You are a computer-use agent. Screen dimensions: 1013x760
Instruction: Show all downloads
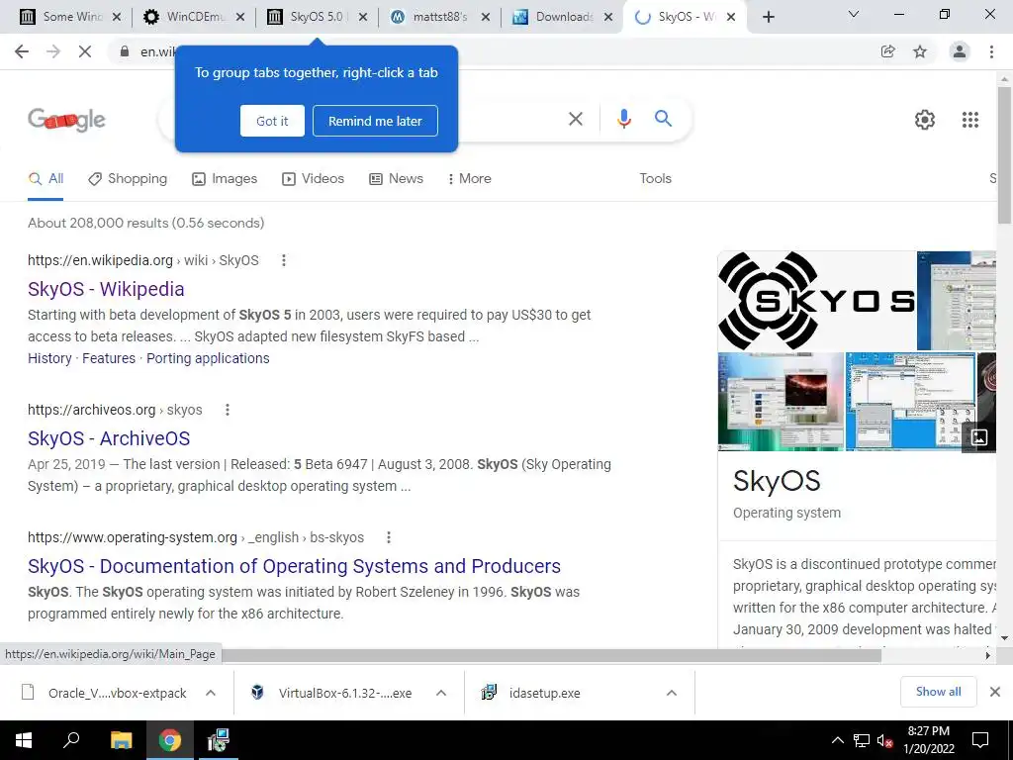coord(938,692)
